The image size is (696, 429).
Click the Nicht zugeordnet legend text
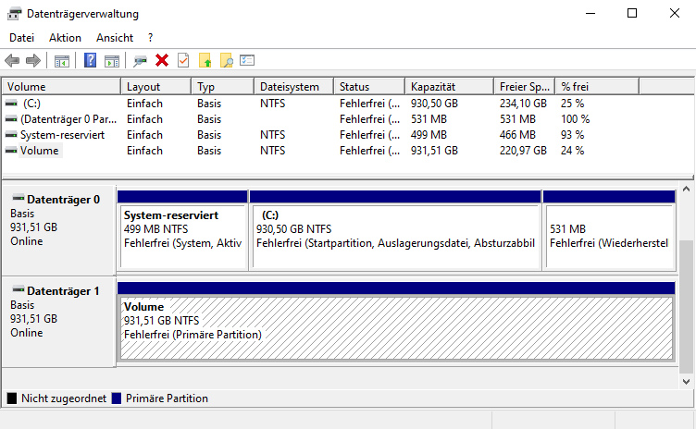click(64, 398)
